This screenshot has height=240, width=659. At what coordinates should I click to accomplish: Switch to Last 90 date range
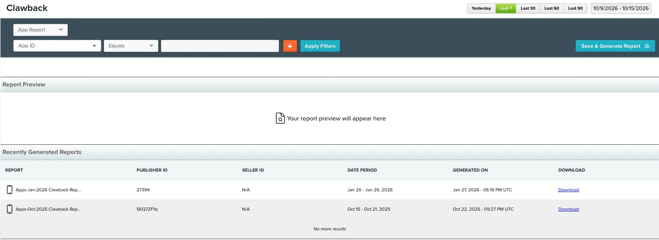click(x=575, y=8)
